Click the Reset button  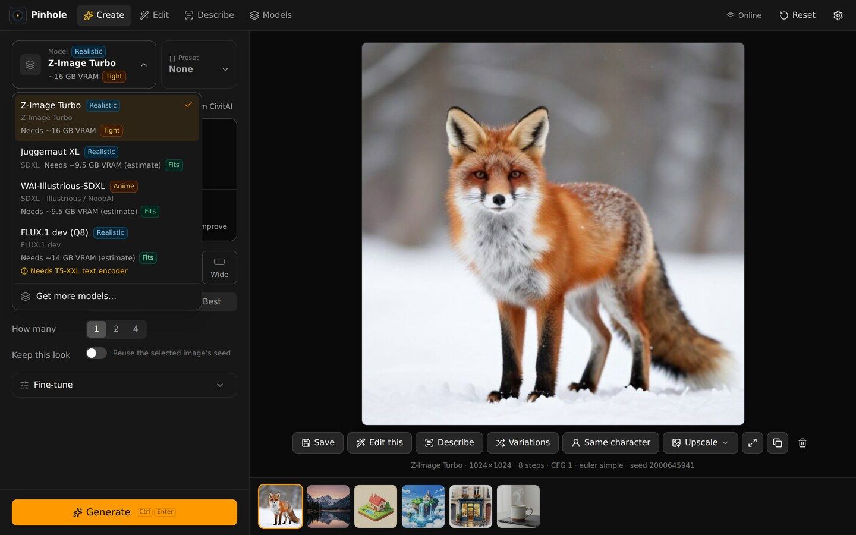(797, 15)
